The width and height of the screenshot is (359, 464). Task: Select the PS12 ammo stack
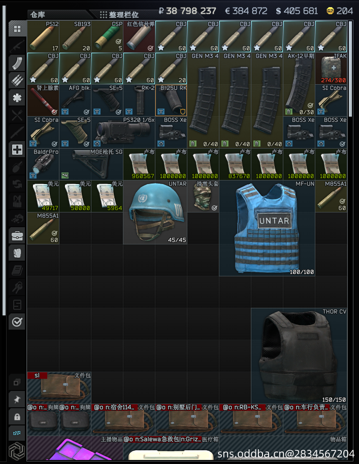(x=43, y=37)
